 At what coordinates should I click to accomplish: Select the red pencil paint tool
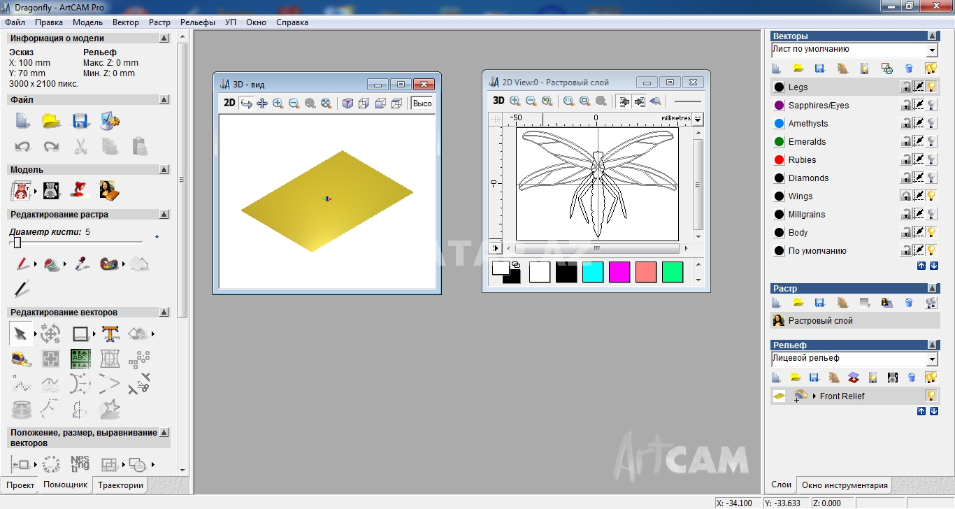point(22,264)
